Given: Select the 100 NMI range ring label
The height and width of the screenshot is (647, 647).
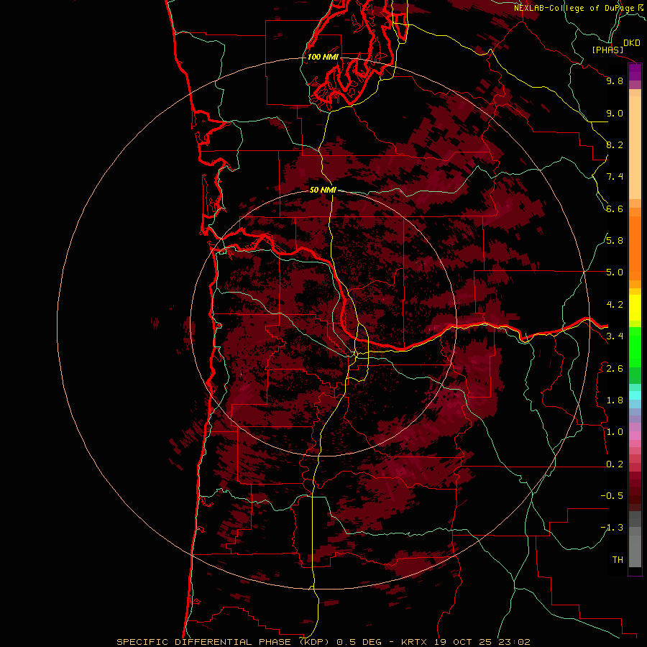Looking at the screenshot, I should click(323, 57).
